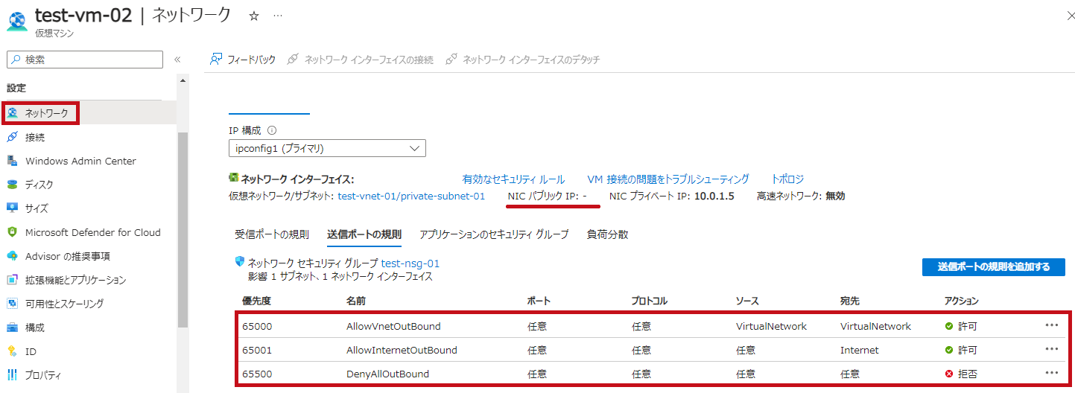Click priority value 65000
The height and width of the screenshot is (393, 1075).
(x=256, y=326)
